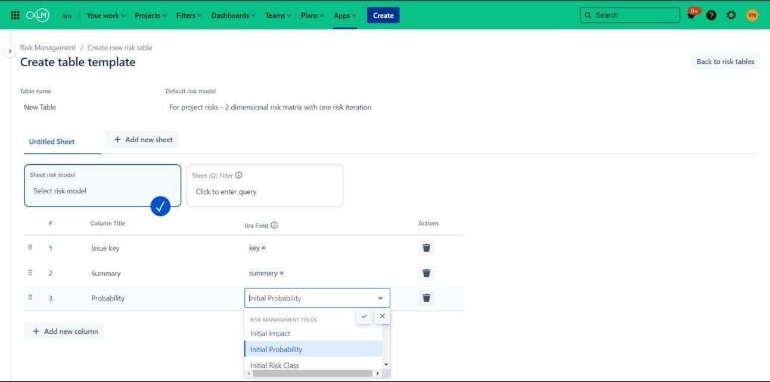Open the help question mark icon
Image resolution: width=770 pixels, height=382 pixels.
pos(711,15)
